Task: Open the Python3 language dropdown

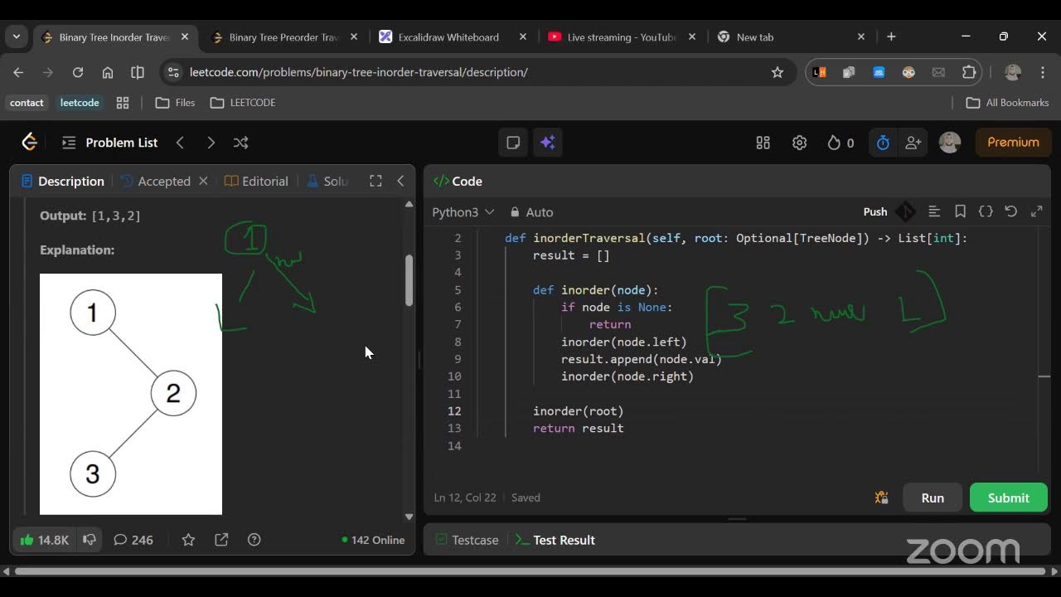Action: click(x=463, y=212)
